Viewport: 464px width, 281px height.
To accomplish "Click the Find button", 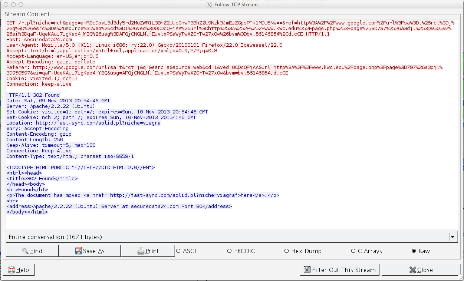I will (32, 251).
